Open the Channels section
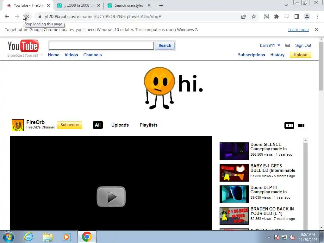 pyautogui.click(x=92, y=55)
